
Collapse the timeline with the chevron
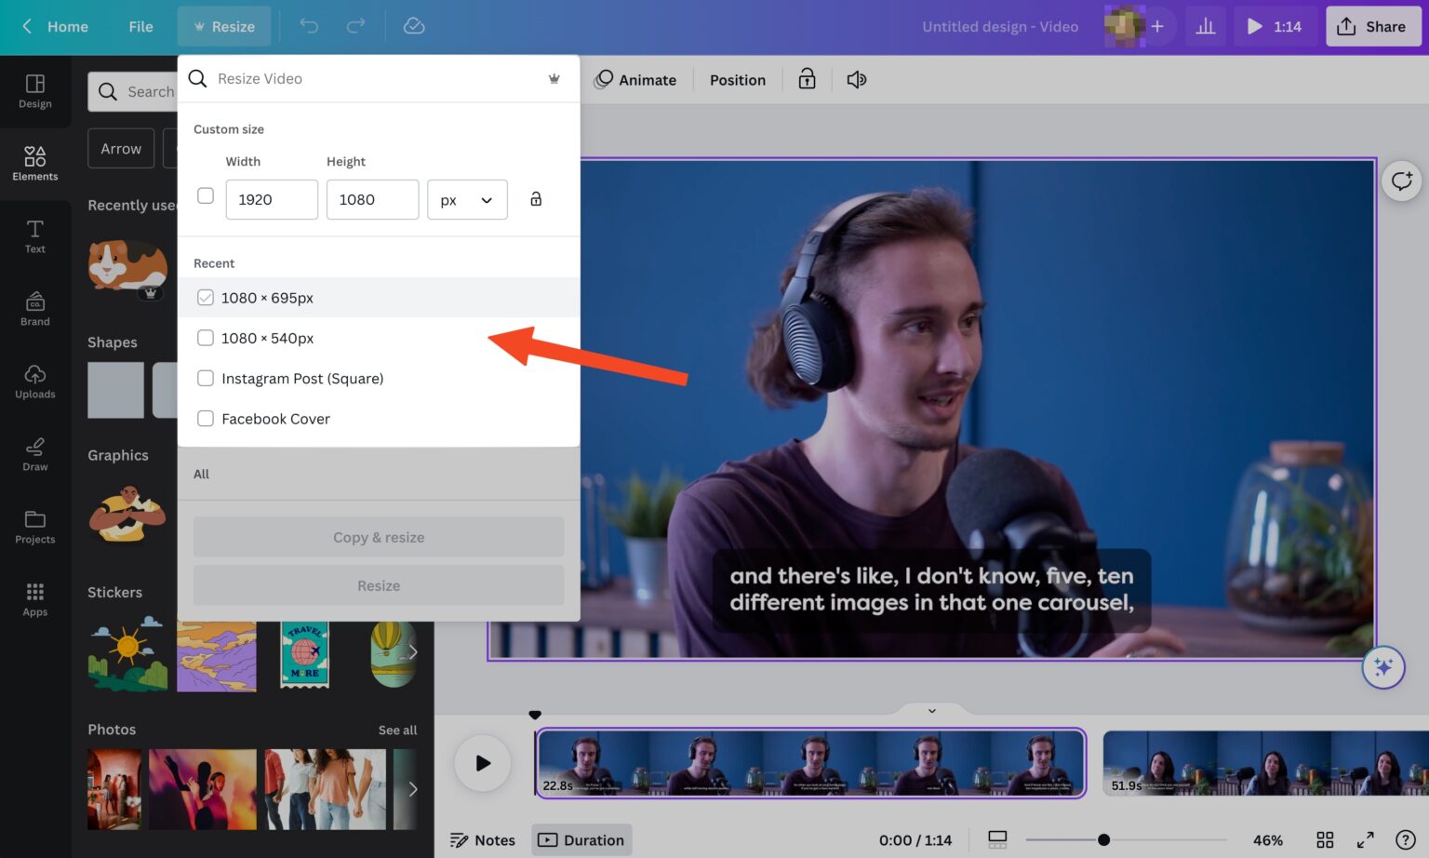(930, 710)
